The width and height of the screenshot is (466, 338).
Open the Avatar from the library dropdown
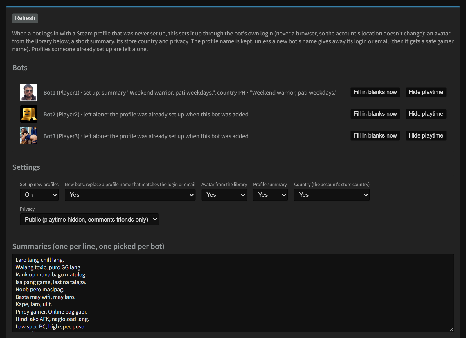[x=224, y=195]
